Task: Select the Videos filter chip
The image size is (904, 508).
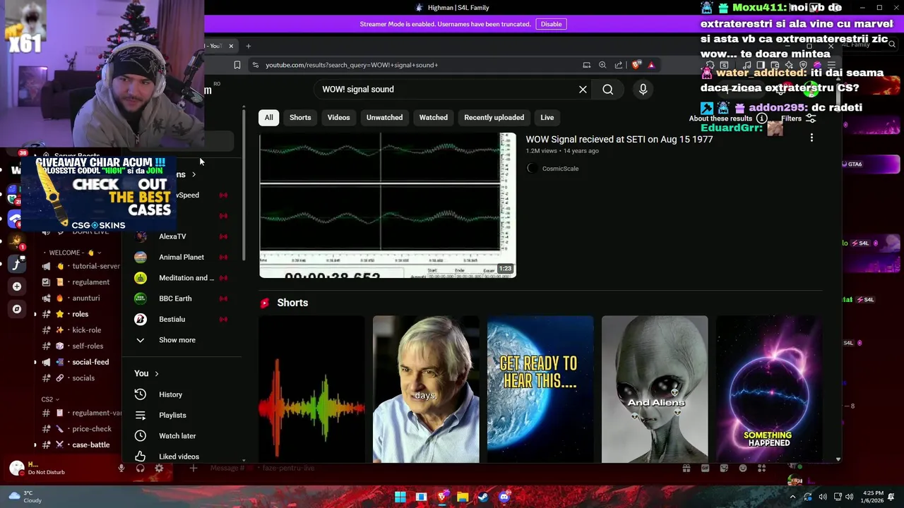Action: click(x=338, y=118)
